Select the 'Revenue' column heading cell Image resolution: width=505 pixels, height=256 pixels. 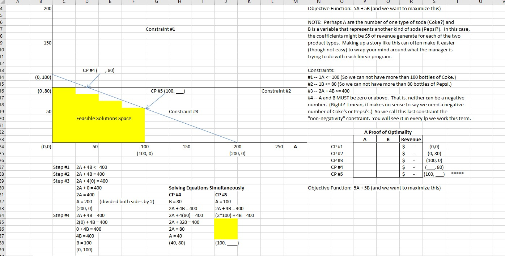click(411, 139)
